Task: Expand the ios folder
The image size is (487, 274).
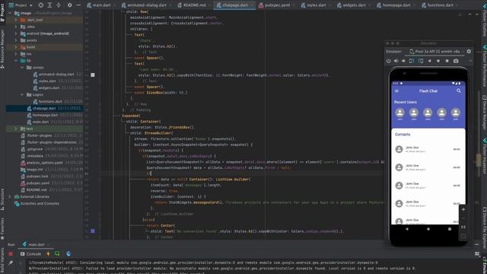Action: pyautogui.click(x=15, y=54)
